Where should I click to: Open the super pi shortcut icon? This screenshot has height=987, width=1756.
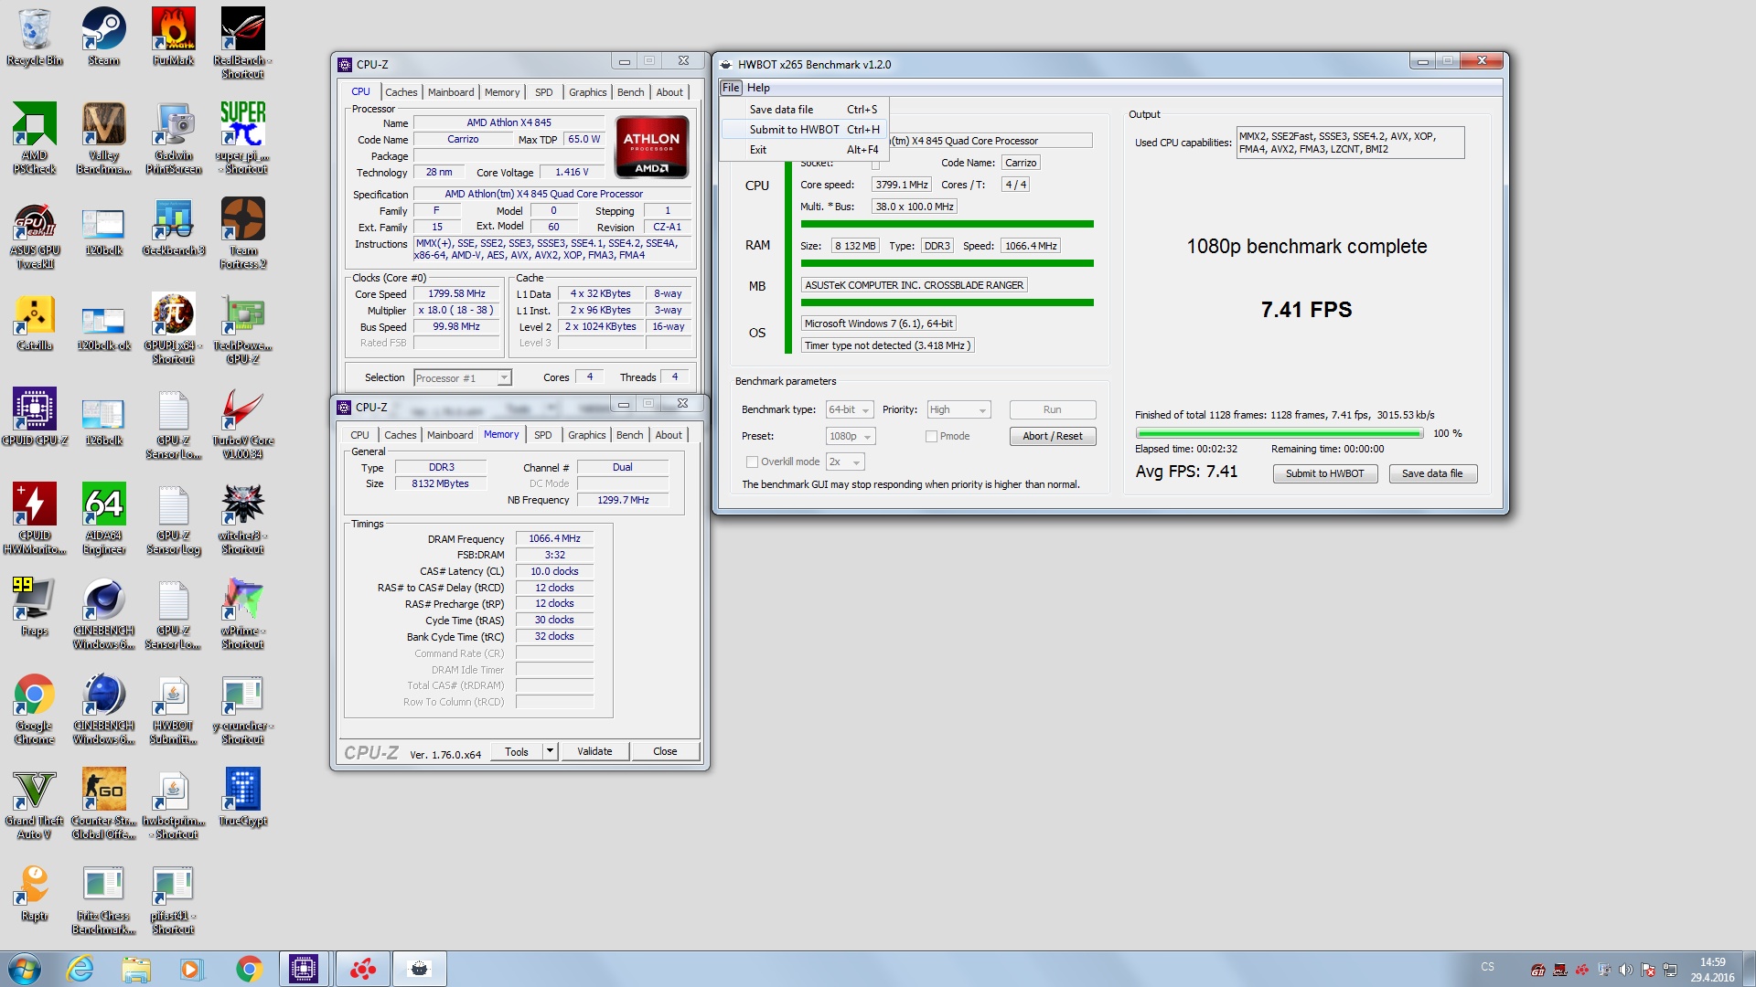point(242,138)
